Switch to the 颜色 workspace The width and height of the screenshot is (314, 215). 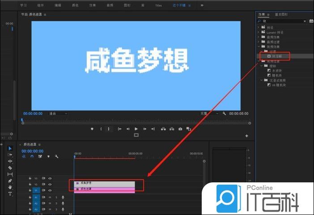(x=75, y=5)
